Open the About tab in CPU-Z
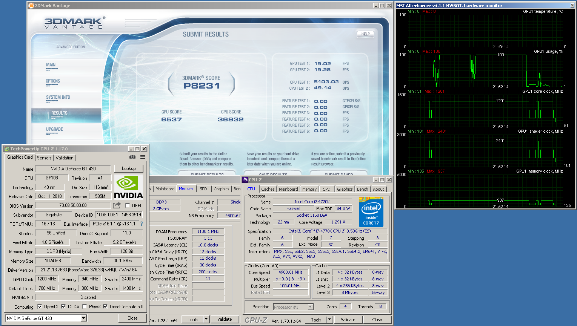This screenshot has height=326, width=577. pyautogui.click(x=379, y=189)
